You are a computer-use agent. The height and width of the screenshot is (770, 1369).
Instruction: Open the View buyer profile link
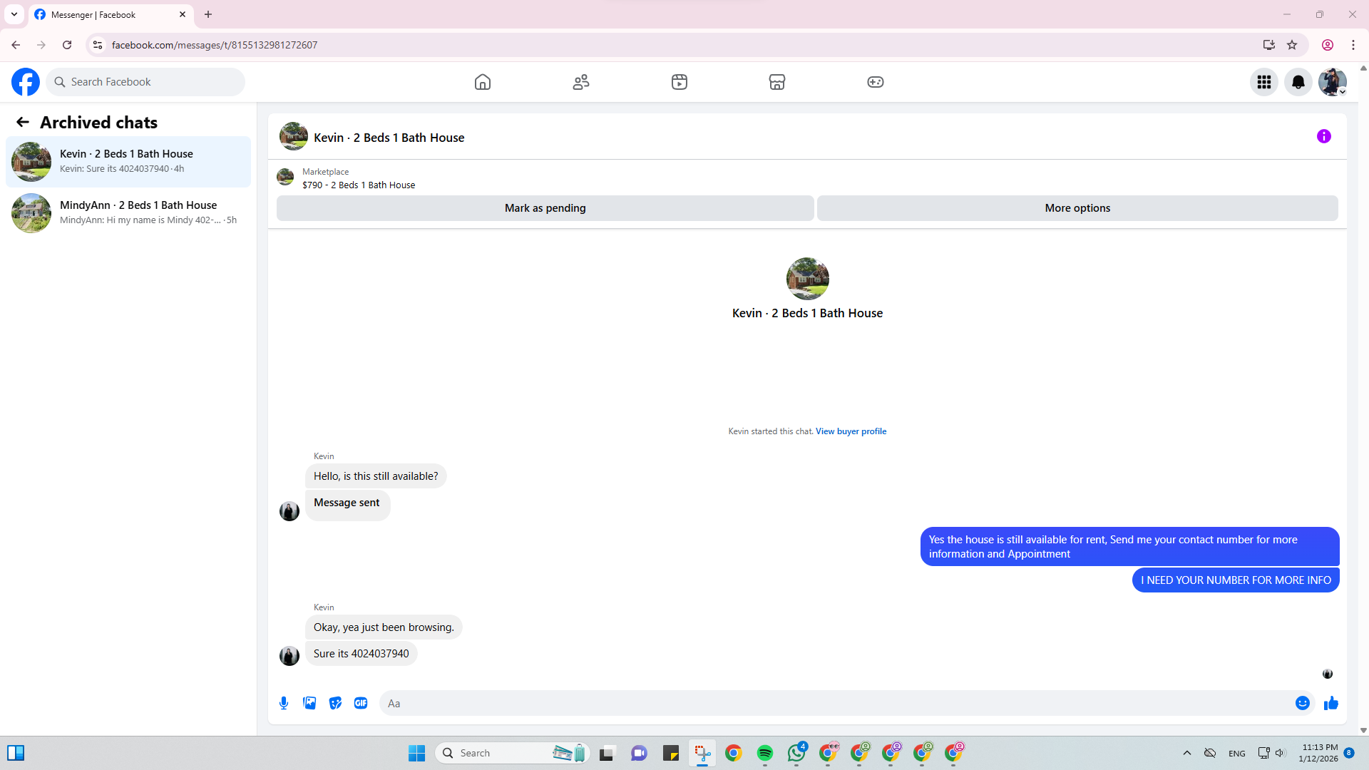(x=851, y=431)
